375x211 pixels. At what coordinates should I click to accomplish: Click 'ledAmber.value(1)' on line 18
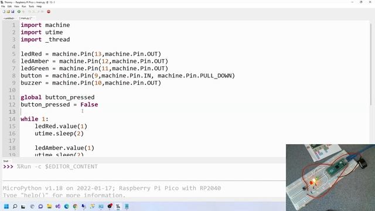[64, 148]
